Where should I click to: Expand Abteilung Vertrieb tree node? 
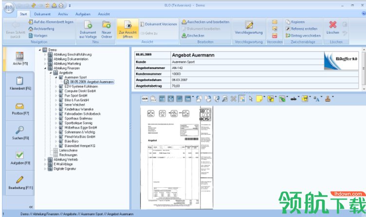[x=45, y=160]
